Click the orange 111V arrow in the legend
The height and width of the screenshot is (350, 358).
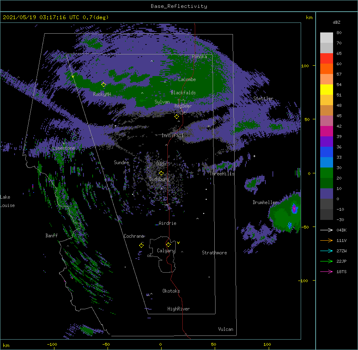[x=326, y=240]
